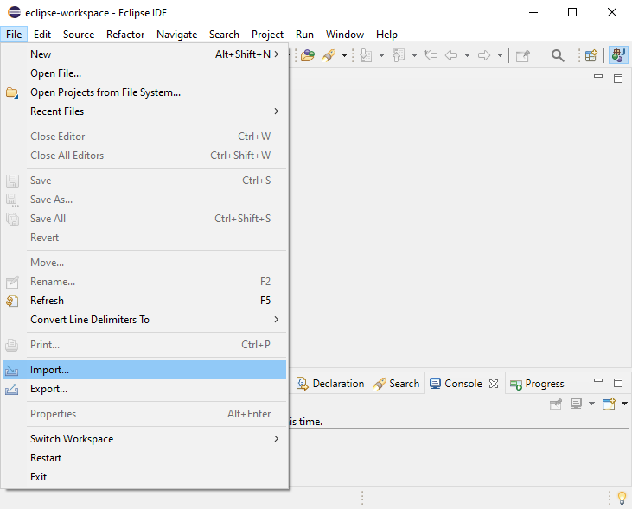Image resolution: width=632 pixels, height=509 pixels.
Task: Close the Console tab
Action: click(494, 384)
